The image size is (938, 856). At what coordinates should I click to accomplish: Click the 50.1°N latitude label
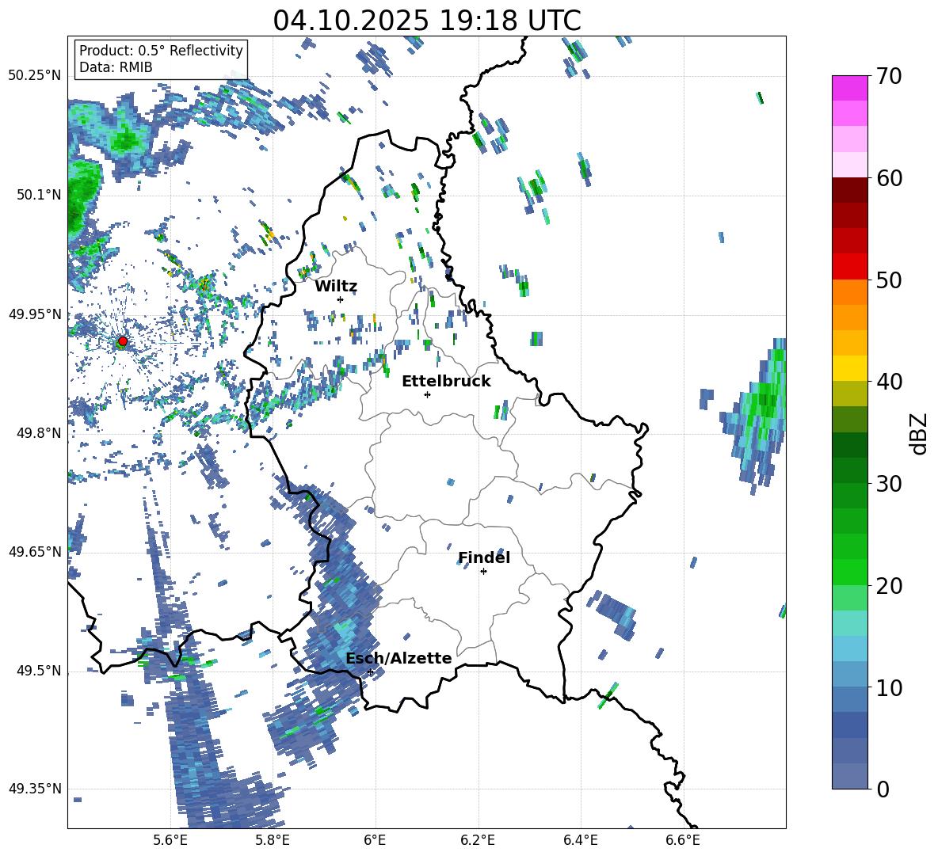(x=39, y=195)
